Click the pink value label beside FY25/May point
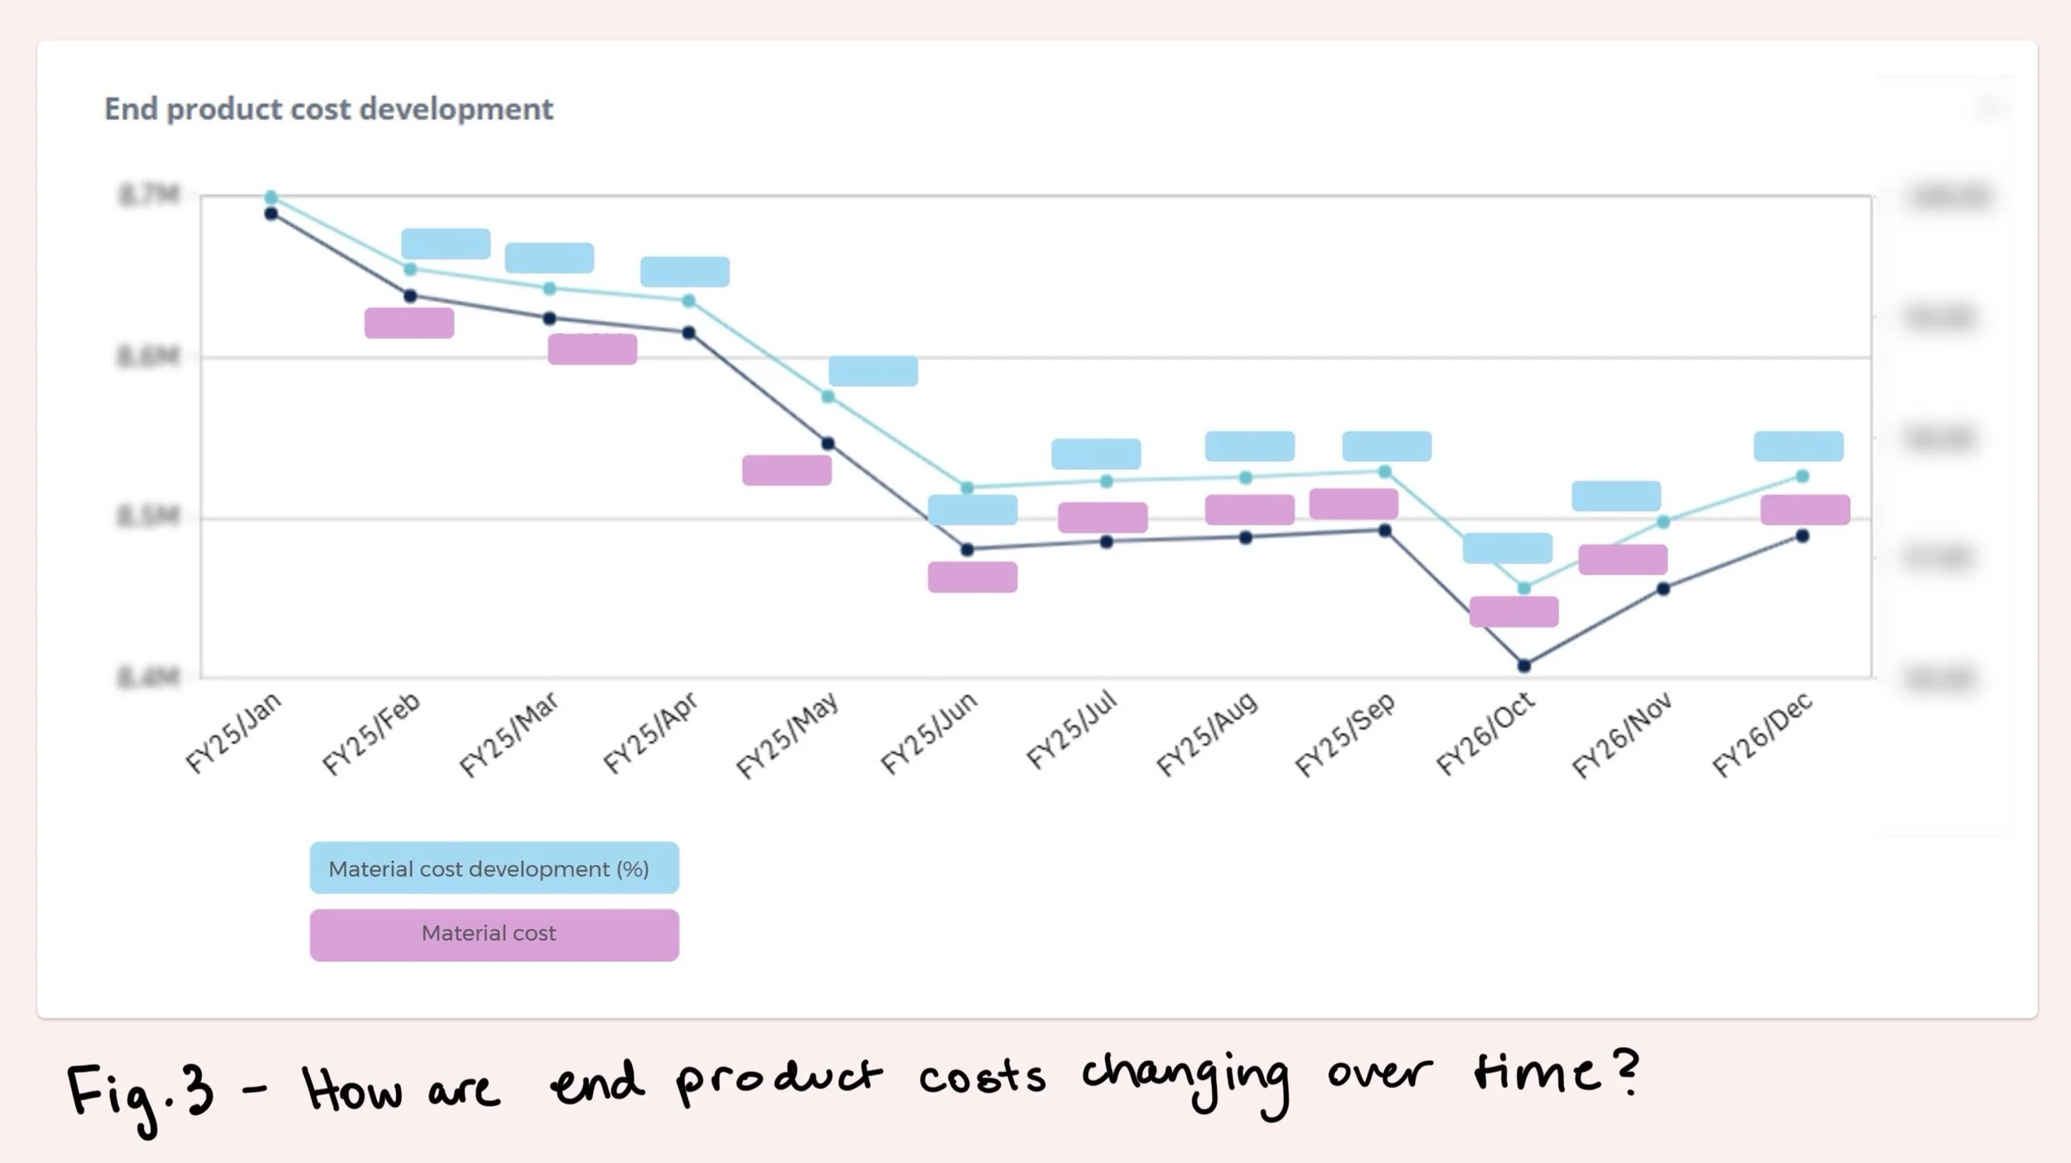 pos(786,470)
